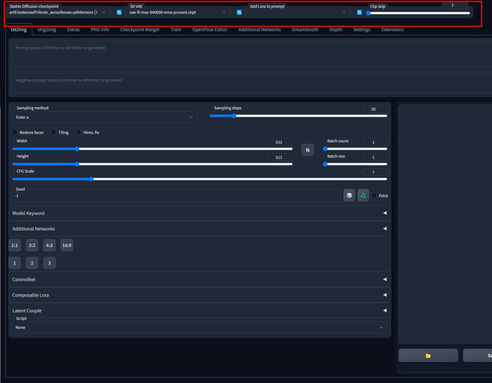
Task: Randomize seed with dice icon
Action: pyautogui.click(x=349, y=196)
